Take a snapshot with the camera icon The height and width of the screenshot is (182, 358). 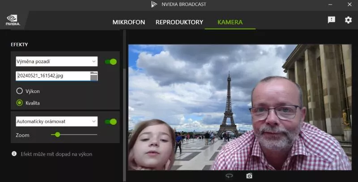pyautogui.click(x=249, y=176)
